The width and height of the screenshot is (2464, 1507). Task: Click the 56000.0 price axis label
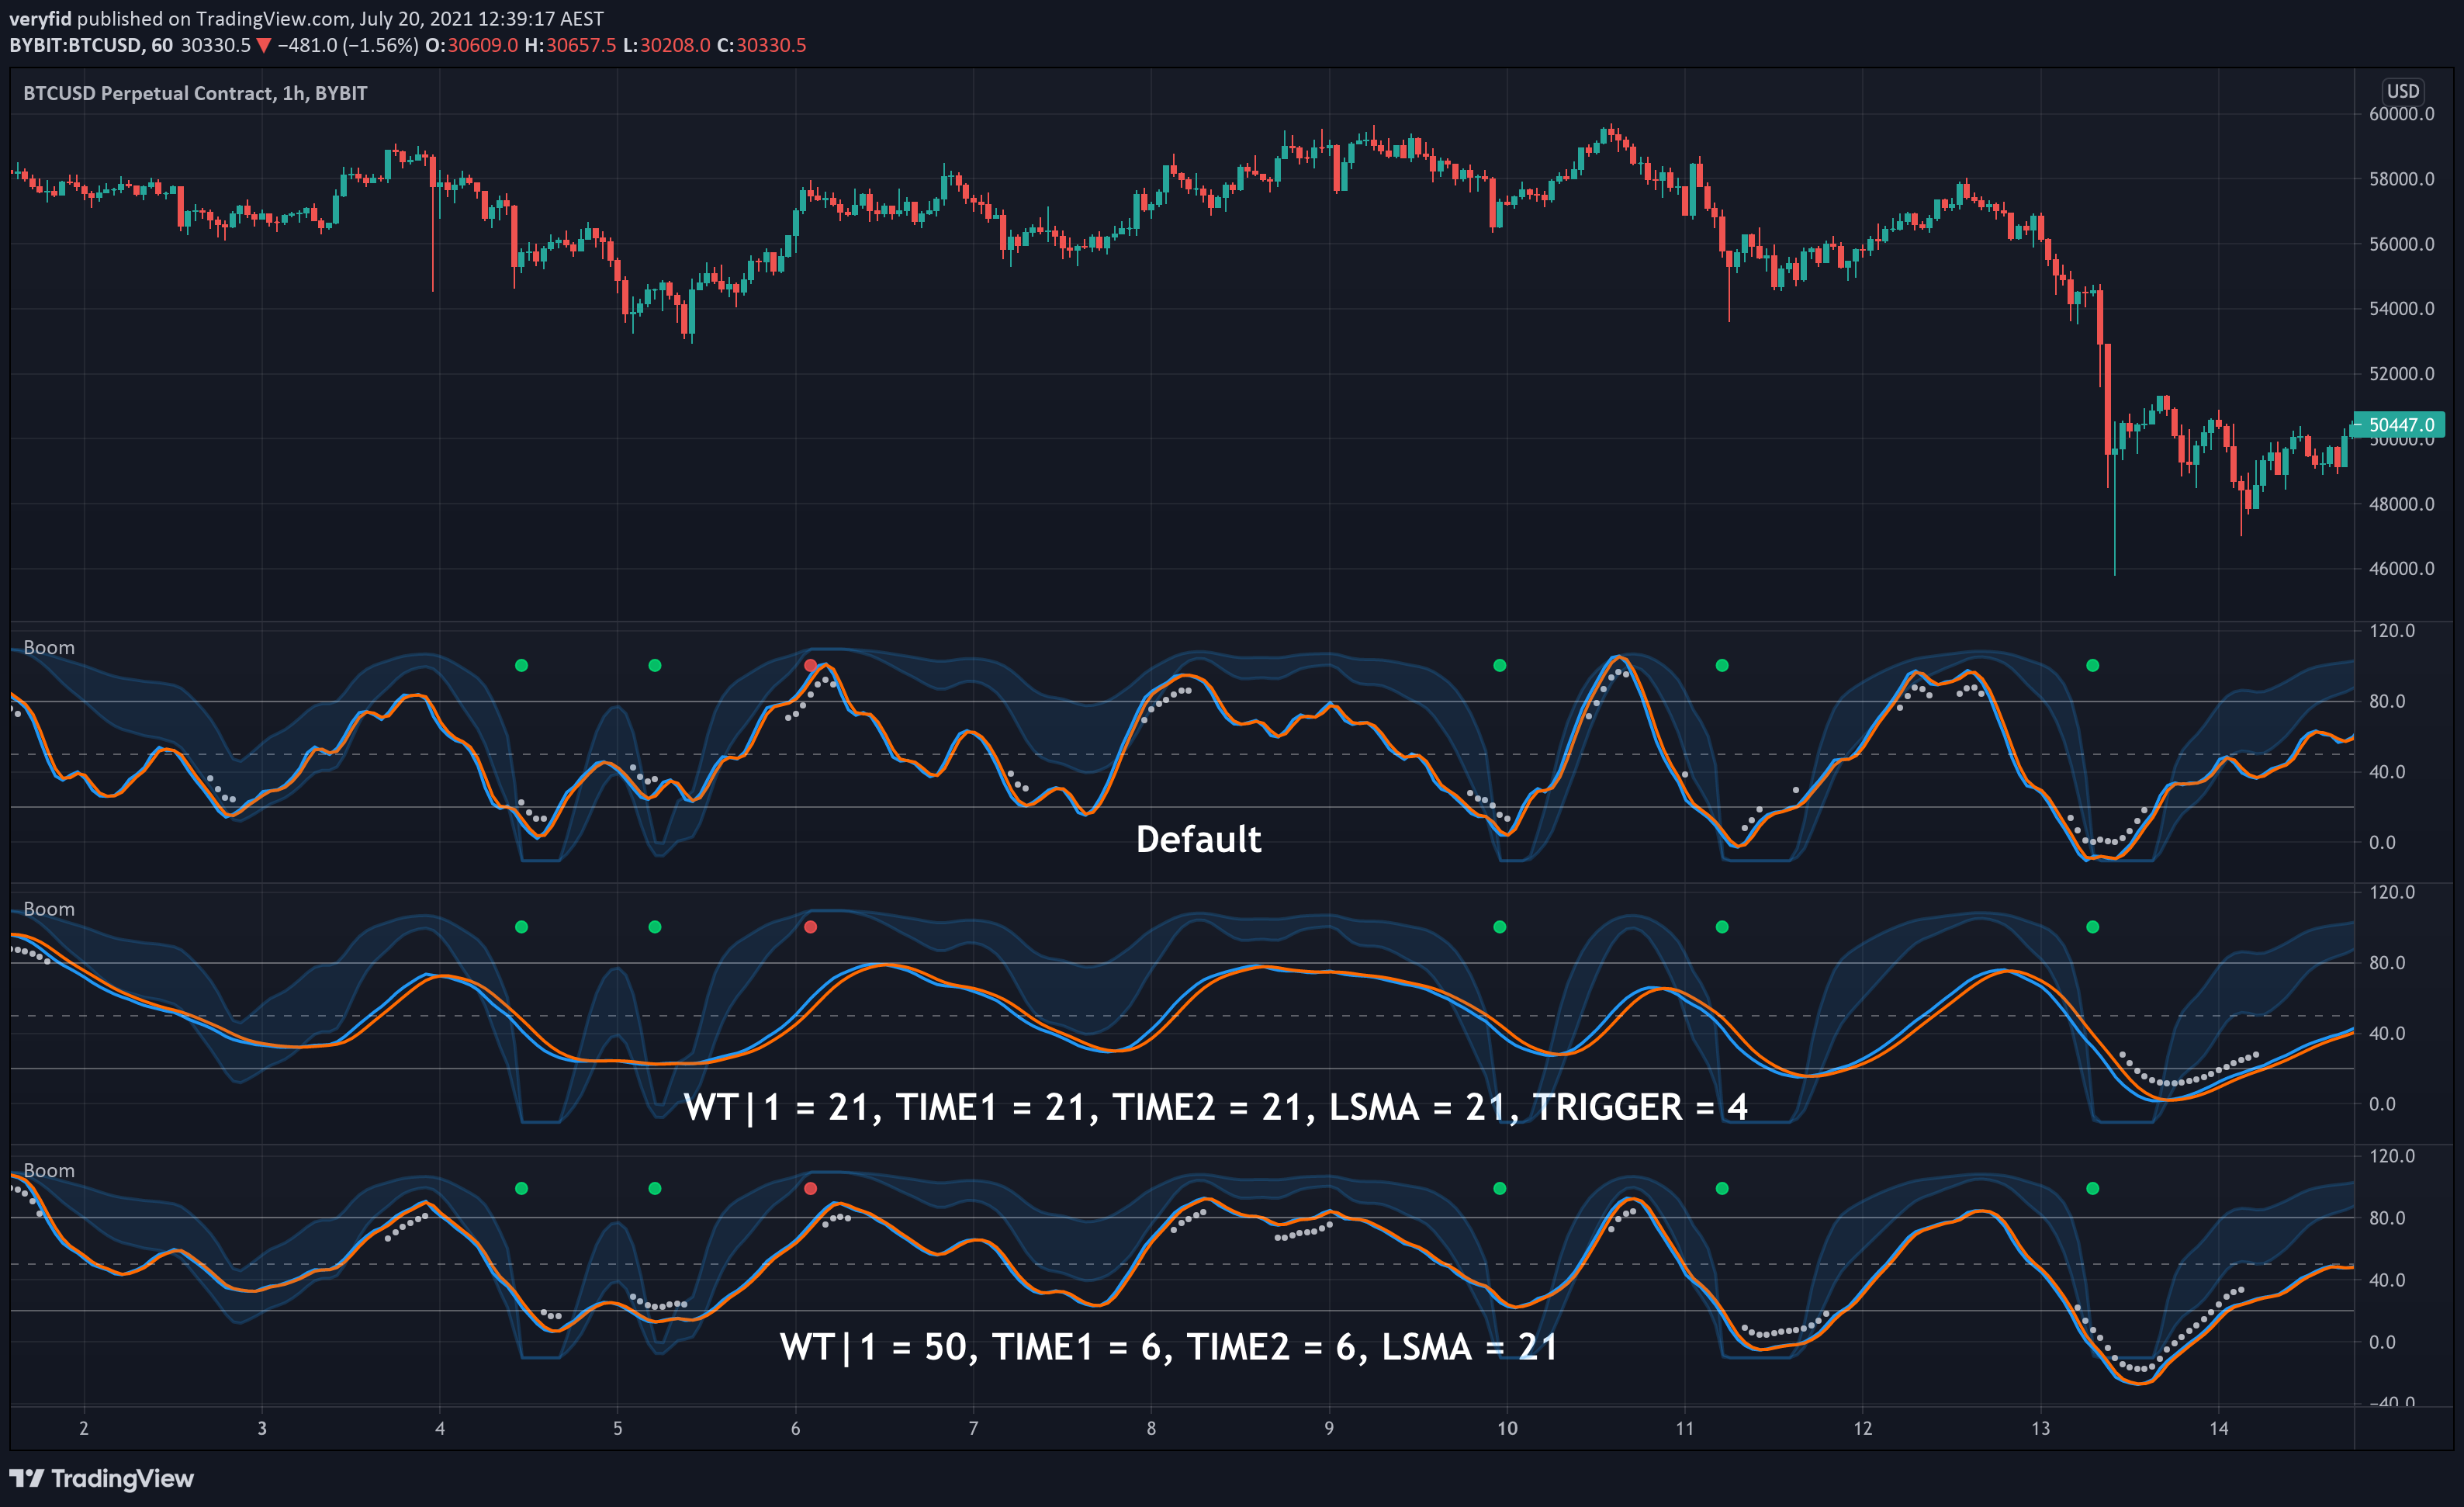(2401, 244)
